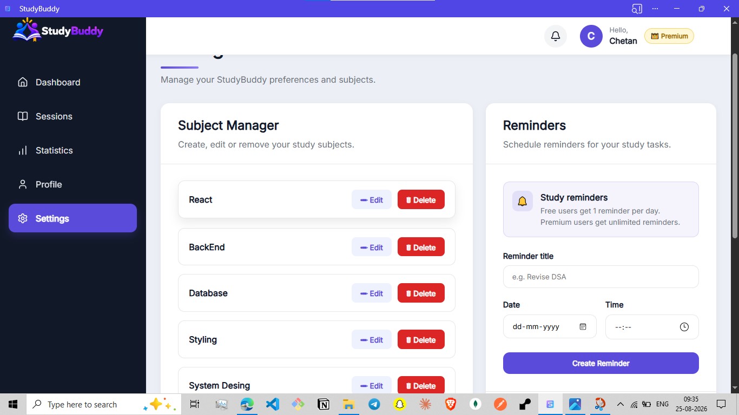739x415 pixels.
Task: Open the time picker clock icon
Action: click(x=684, y=327)
